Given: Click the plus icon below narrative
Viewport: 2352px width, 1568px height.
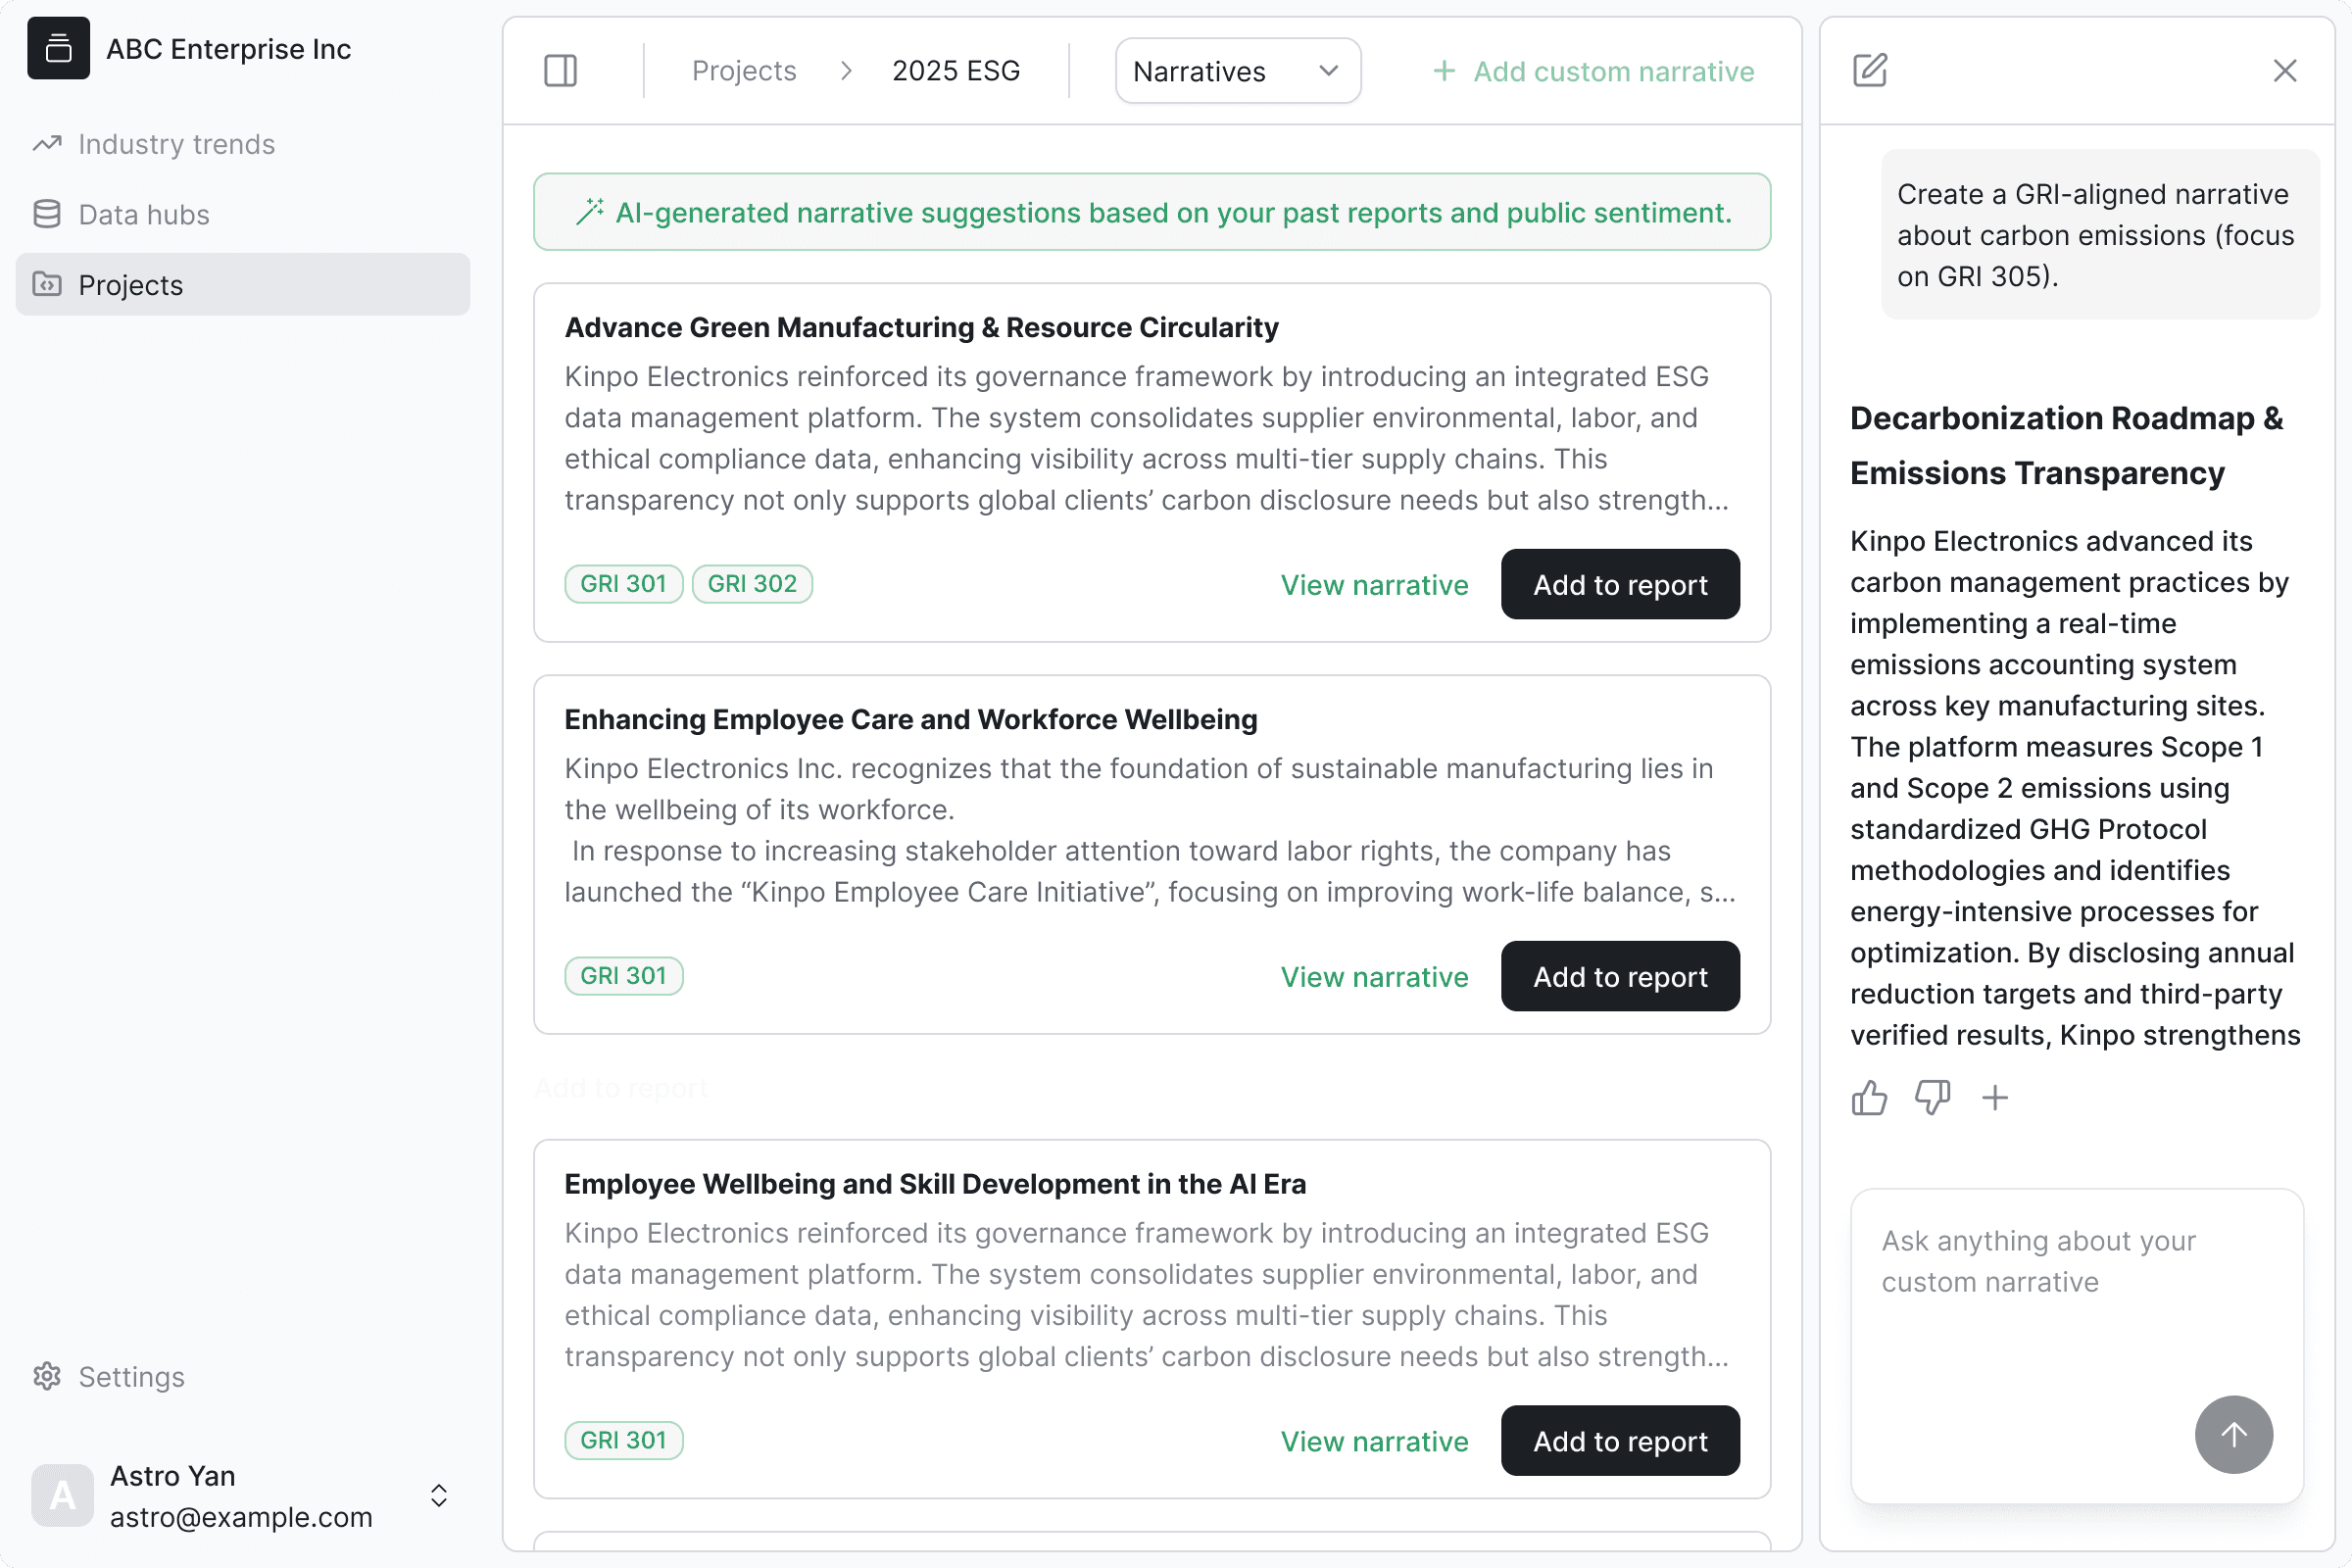Looking at the screenshot, I should (x=1995, y=1098).
